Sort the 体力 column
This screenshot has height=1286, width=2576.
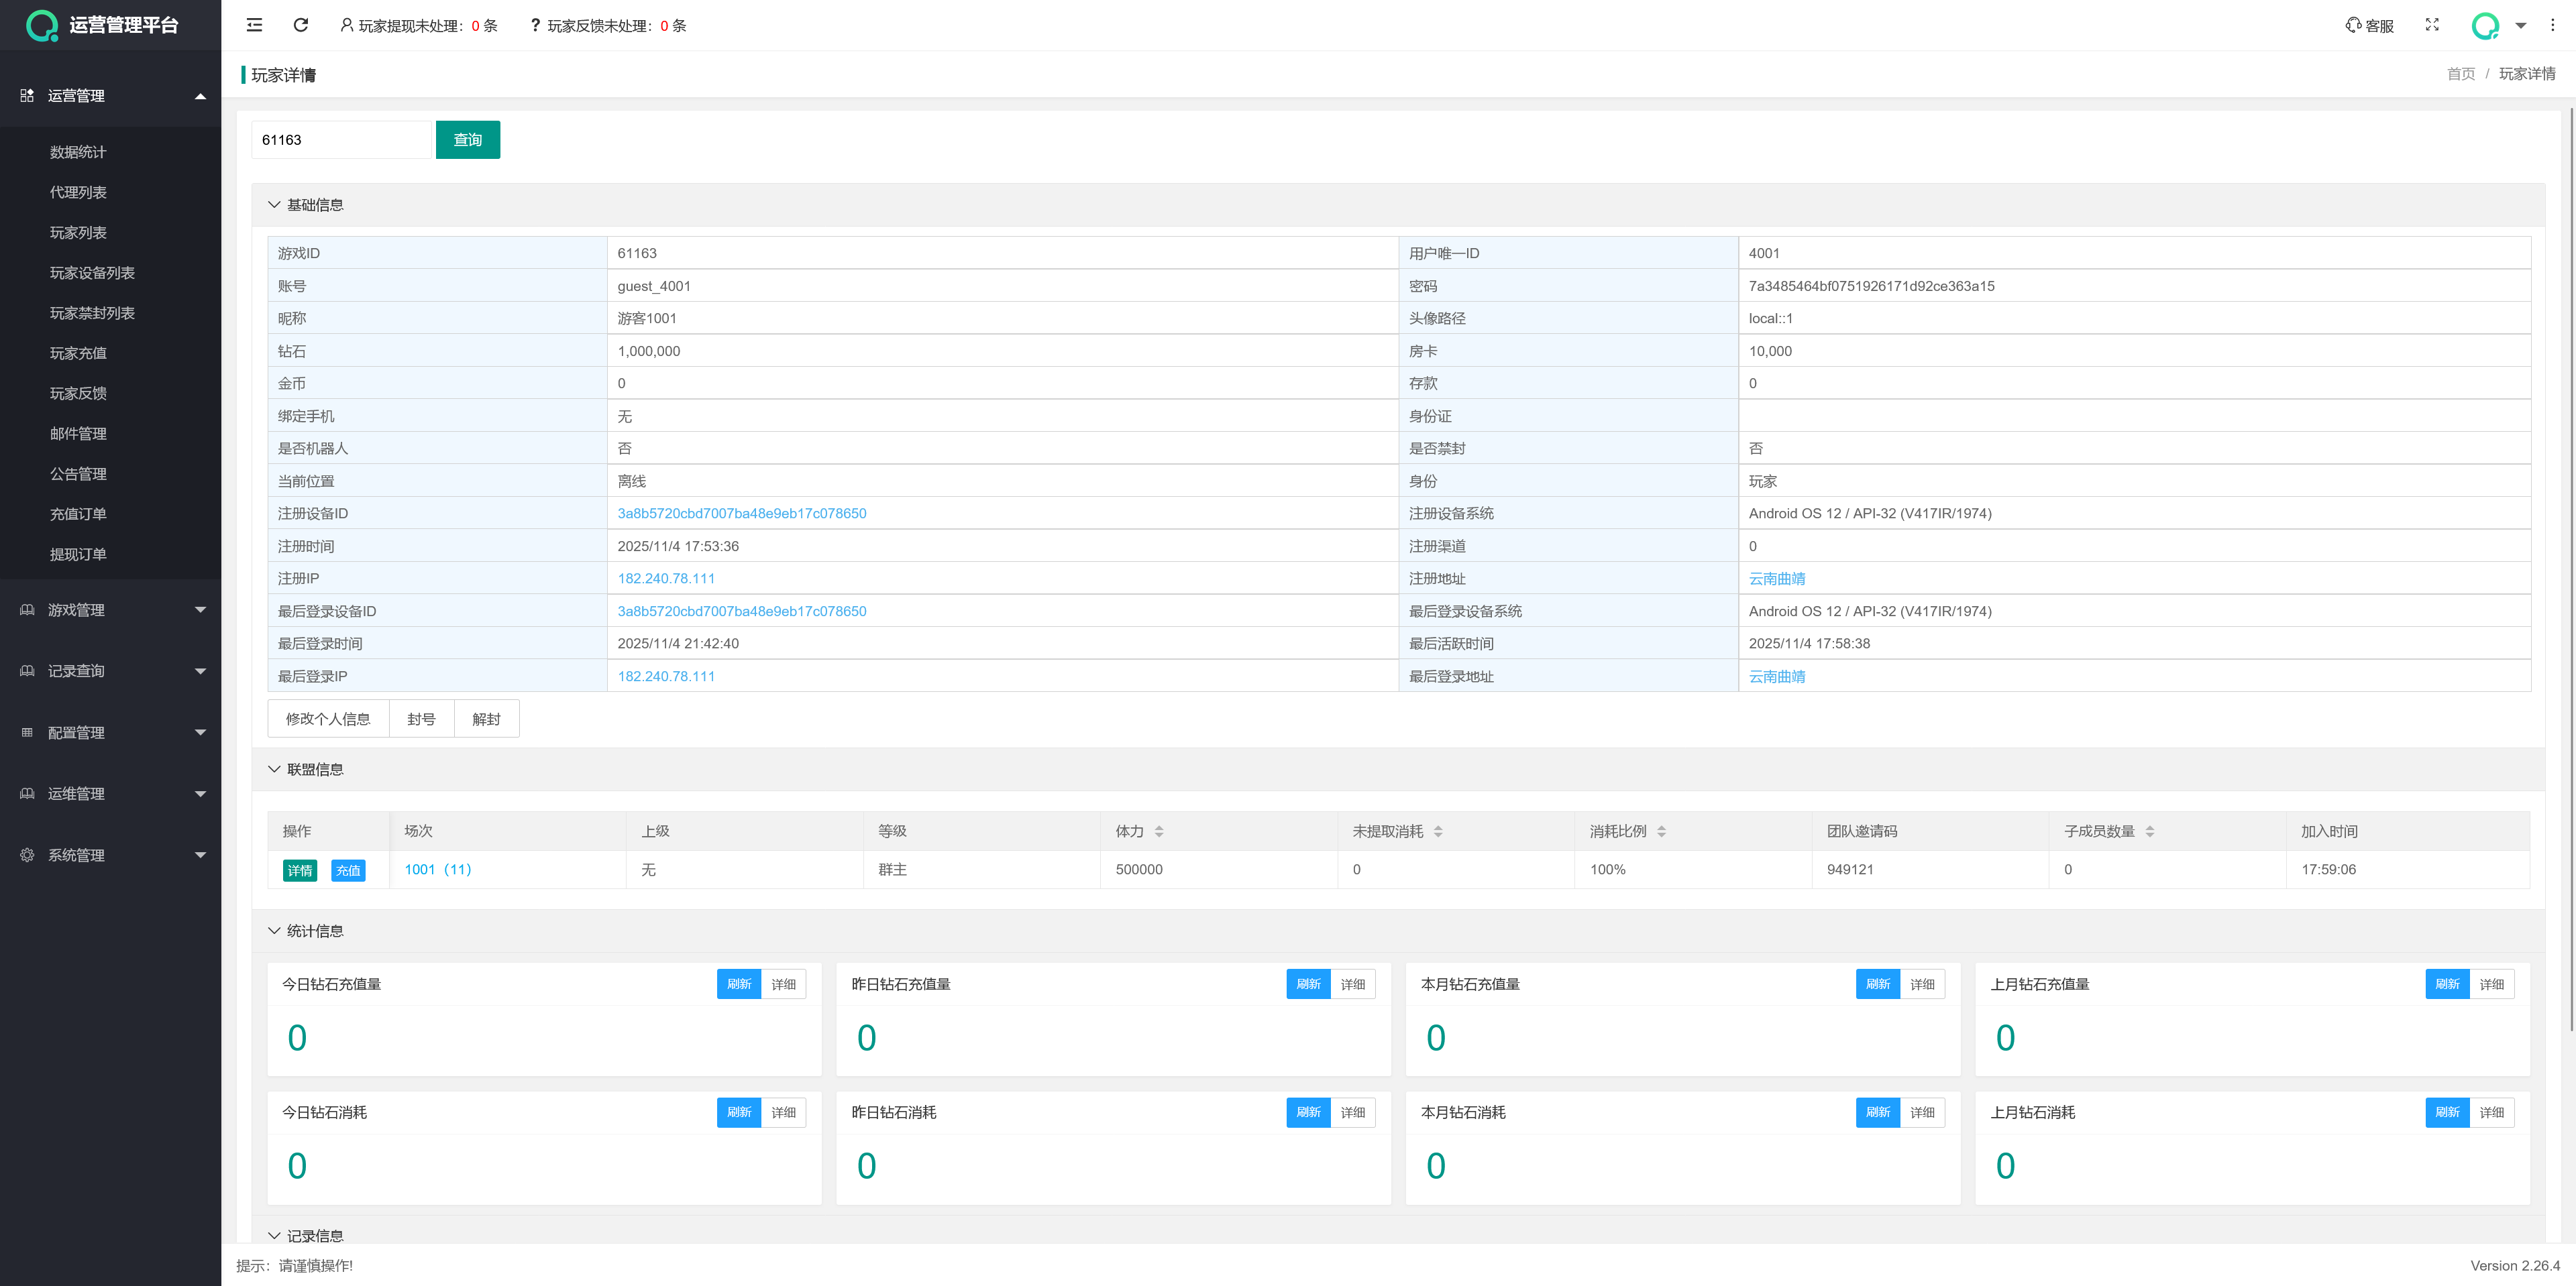[1159, 831]
